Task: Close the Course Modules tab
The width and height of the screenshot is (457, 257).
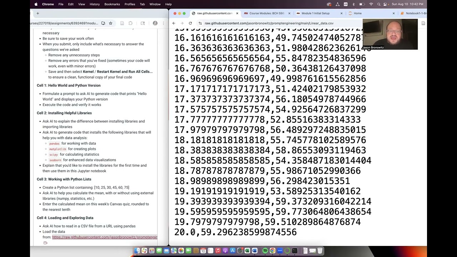Action: pyautogui.click(x=289, y=13)
